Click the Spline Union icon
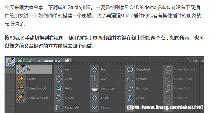This screenshot has width=213, height=113. 168,79
